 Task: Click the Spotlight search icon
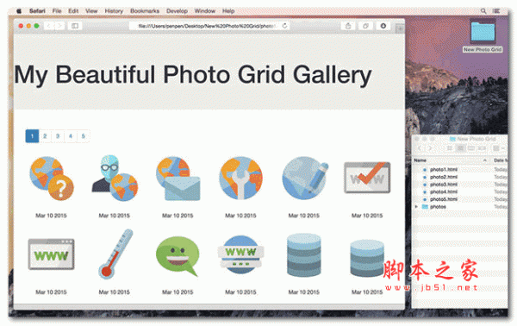[483, 11]
